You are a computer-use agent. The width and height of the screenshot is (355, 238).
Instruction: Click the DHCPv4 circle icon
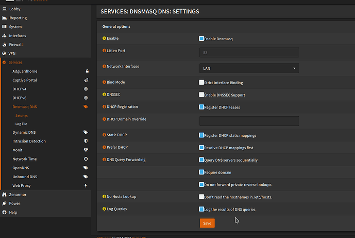(86, 89)
